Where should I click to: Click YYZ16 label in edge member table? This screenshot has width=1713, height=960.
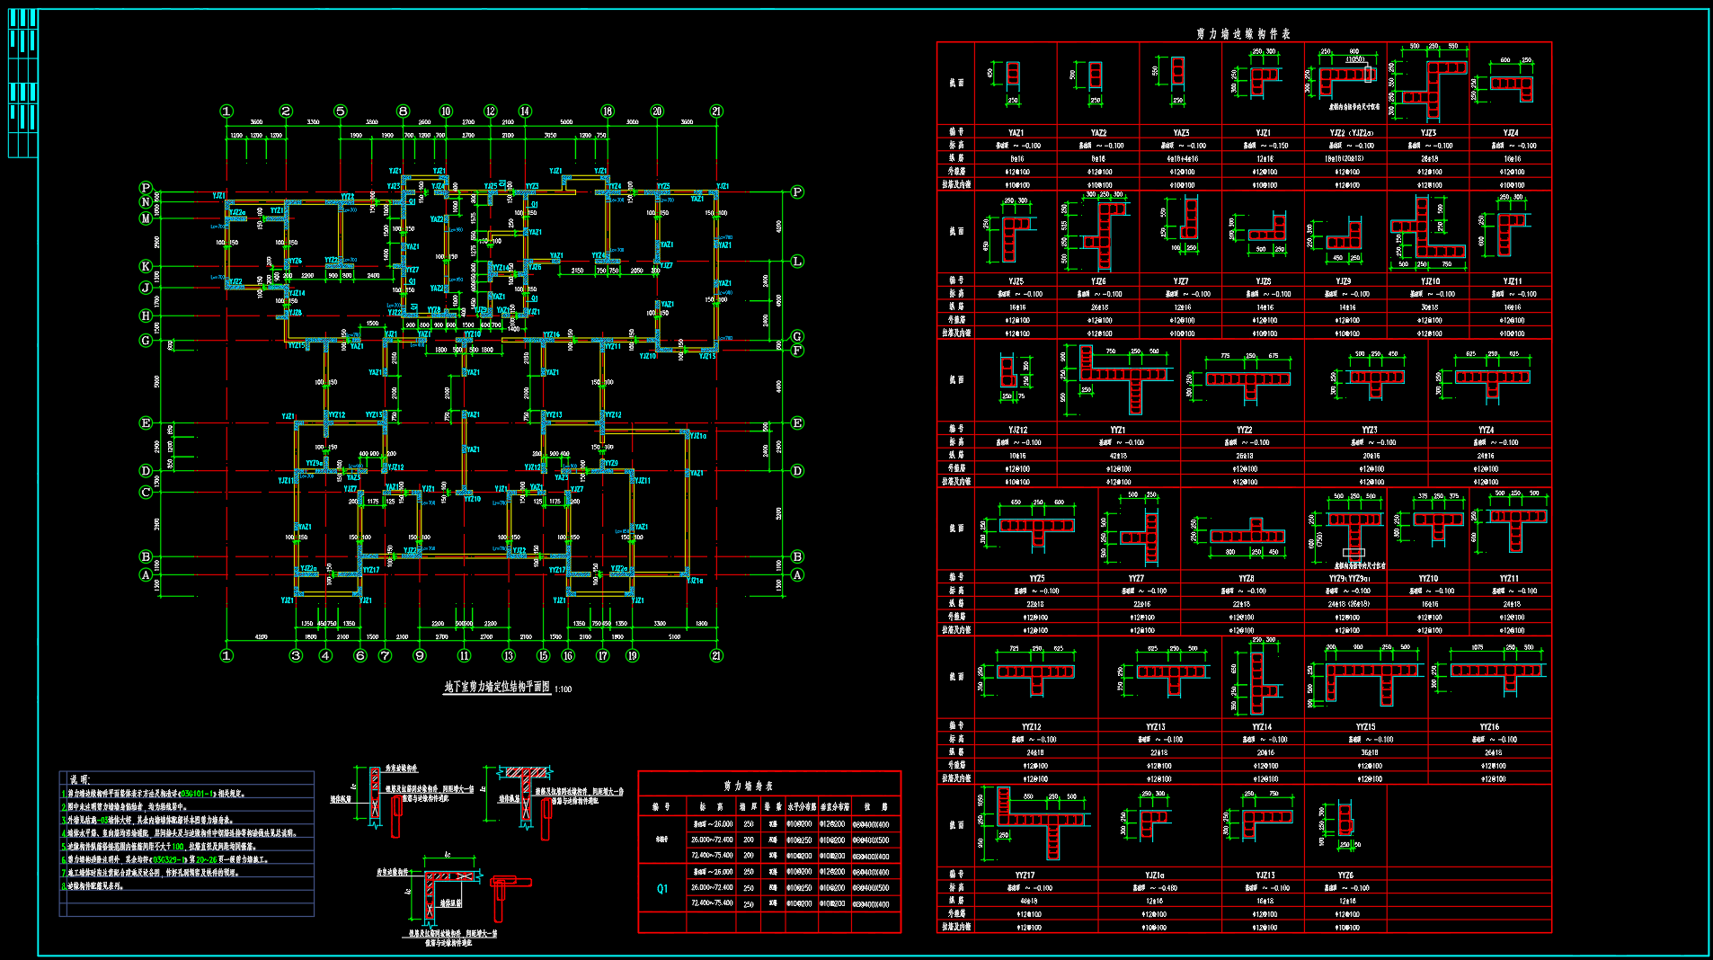[1489, 727]
